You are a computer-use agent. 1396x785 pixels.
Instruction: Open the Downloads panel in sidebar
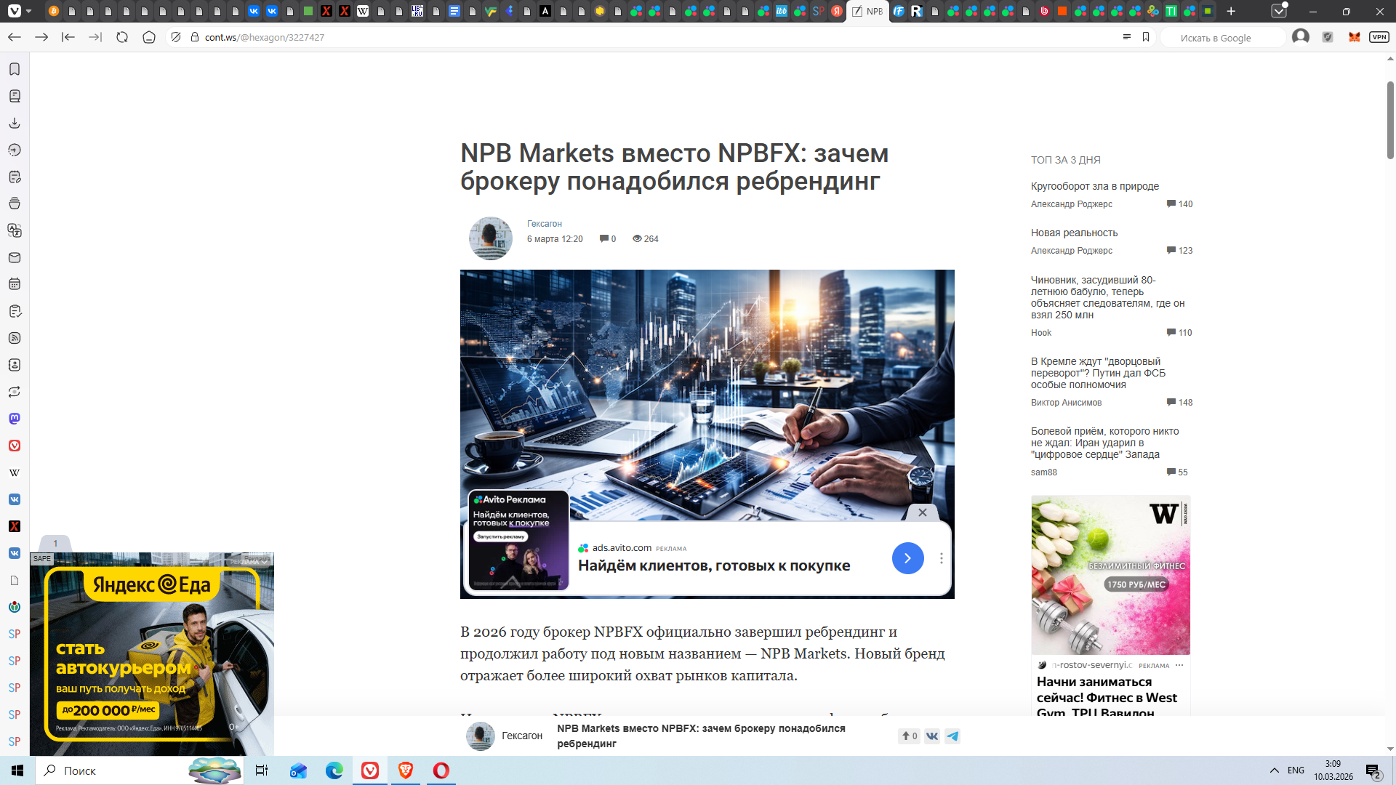(x=15, y=123)
